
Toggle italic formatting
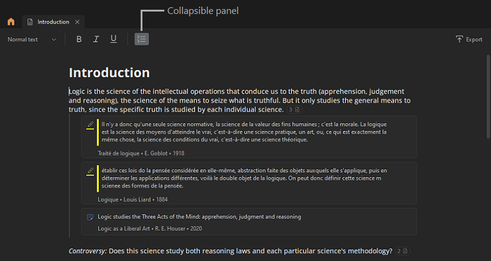(x=96, y=39)
